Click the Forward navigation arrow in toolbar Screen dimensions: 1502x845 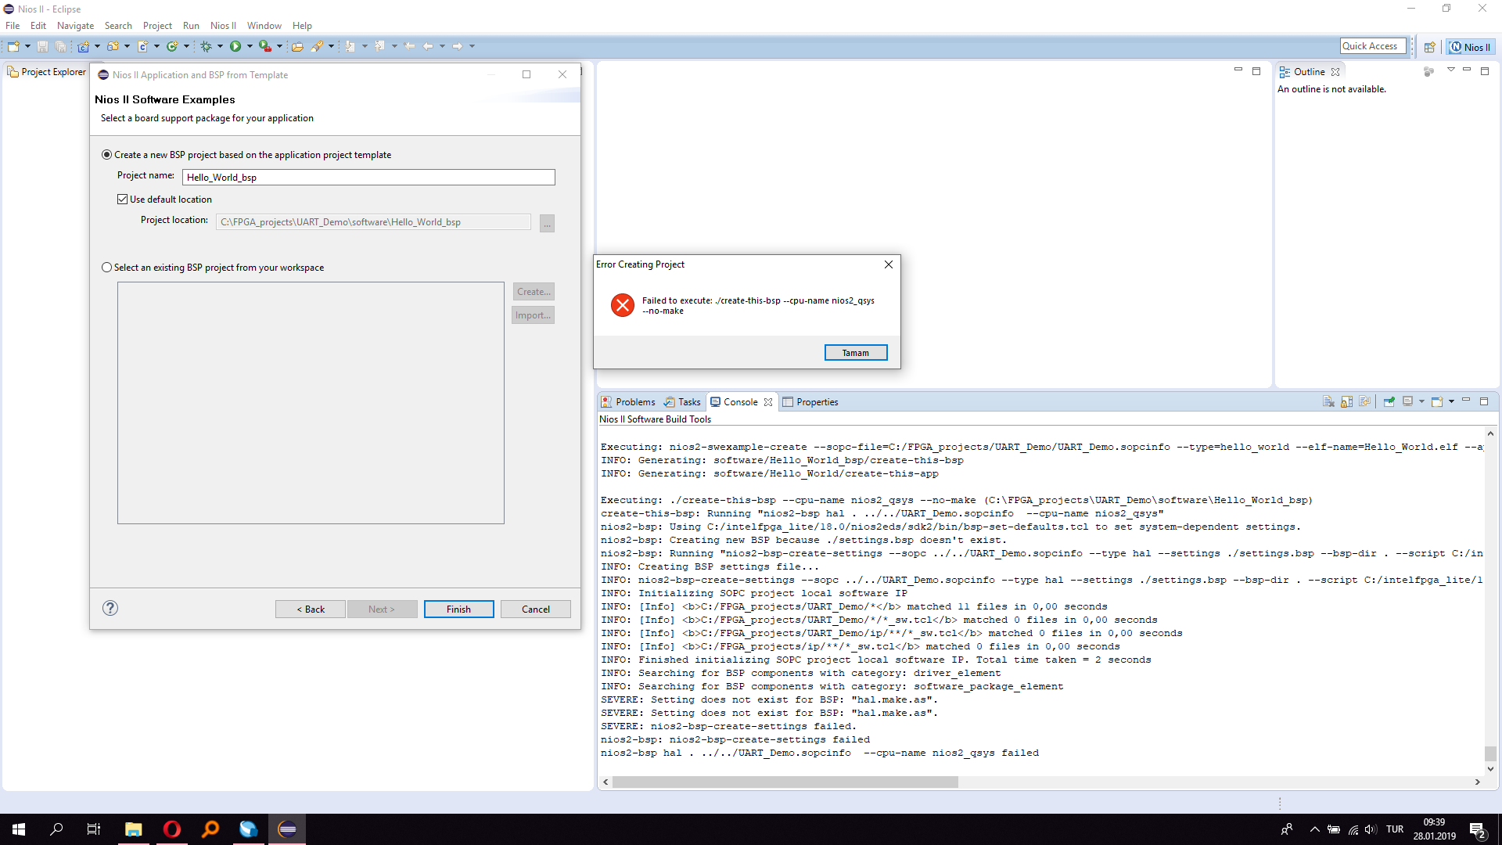(458, 46)
